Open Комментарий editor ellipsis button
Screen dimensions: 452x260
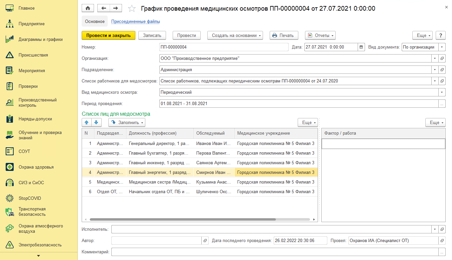(x=442, y=252)
